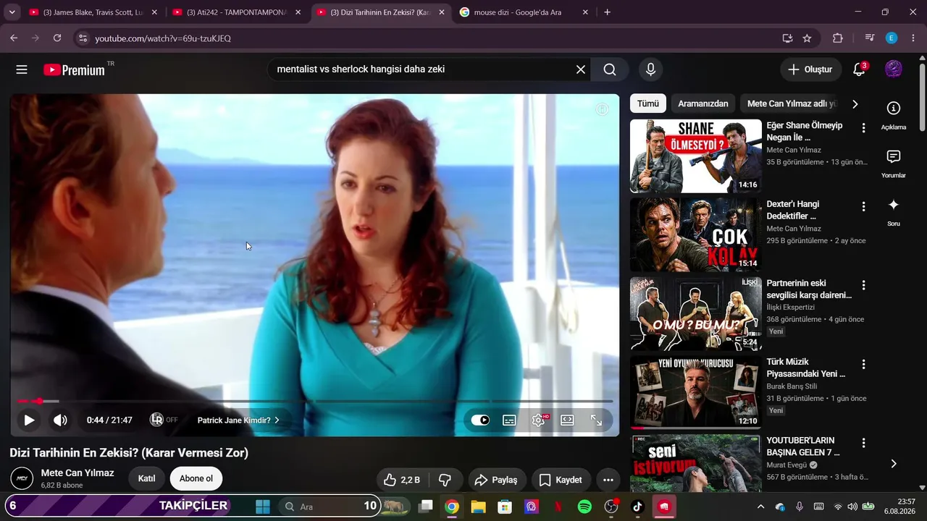Dislike the video
The height and width of the screenshot is (521, 927).
pos(445,480)
